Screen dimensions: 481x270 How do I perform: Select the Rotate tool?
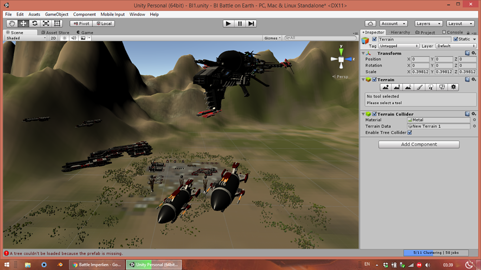click(x=35, y=24)
